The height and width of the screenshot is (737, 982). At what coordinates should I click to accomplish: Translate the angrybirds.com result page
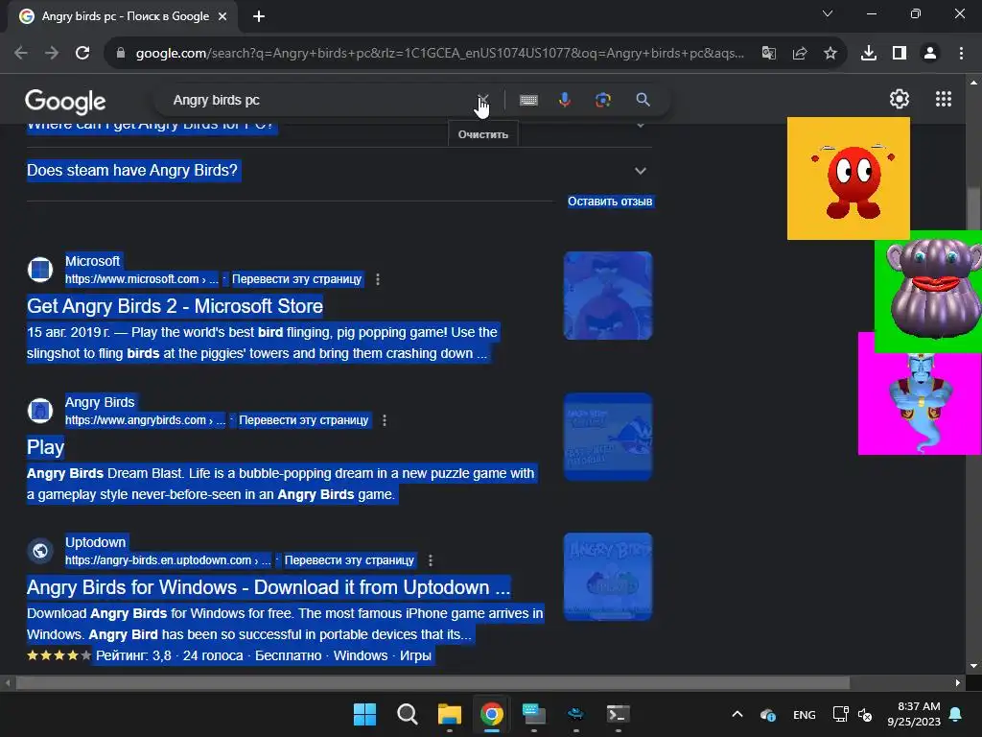tap(304, 420)
